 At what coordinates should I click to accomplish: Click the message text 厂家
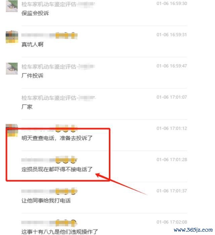click(x=27, y=107)
